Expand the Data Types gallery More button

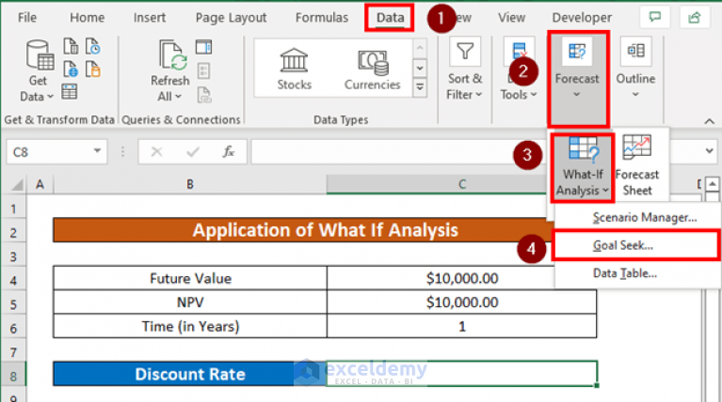420,87
